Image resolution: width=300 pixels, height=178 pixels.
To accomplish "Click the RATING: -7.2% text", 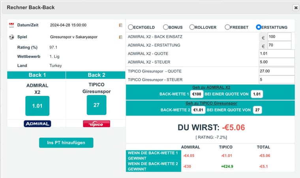I will 211,137.
